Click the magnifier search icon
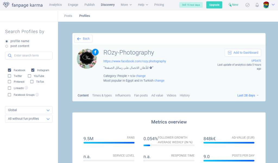The width and height of the screenshot is (278, 163). point(10,56)
